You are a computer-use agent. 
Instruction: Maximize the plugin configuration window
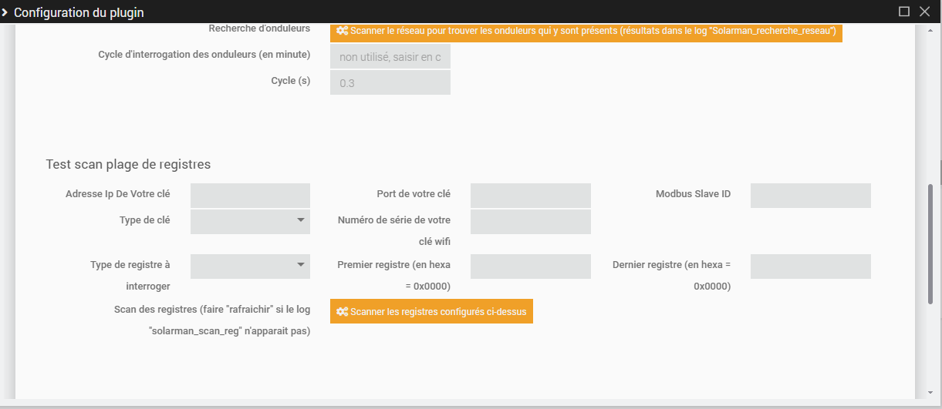point(904,12)
